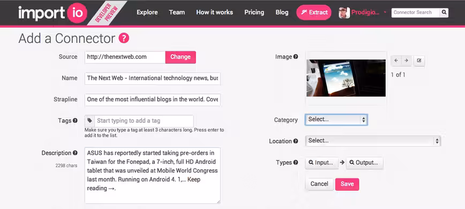Image resolution: width=465 pixels, height=209 pixels.
Task: Click the Location help question mark
Action: pos(296,141)
